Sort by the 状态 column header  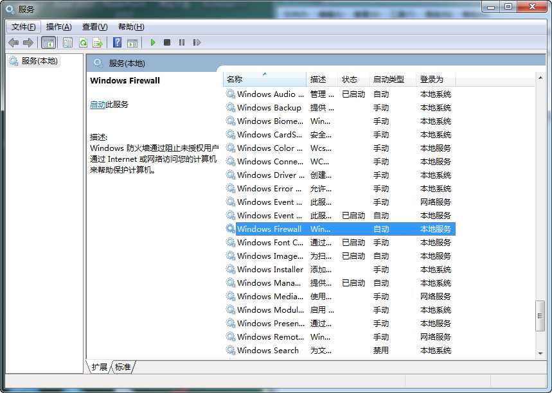[353, 79]
